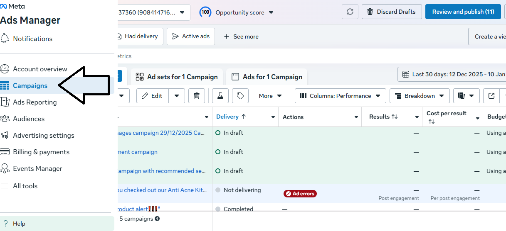The width and height of the screenshot is (506, 231).
Task: Click the calendar icon in date range
Action: pos(406,75)
